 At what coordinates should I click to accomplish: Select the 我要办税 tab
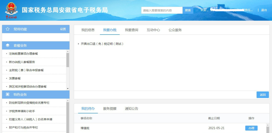pyautogui.click(x=110, y=30)
